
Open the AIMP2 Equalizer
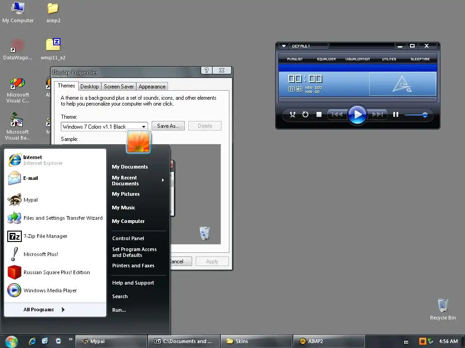pyautogui.click(x=326, y=59)
